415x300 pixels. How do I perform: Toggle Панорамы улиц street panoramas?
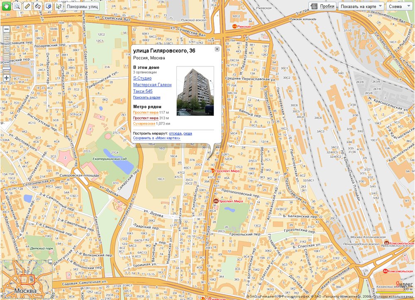click(x=82, y=6)
